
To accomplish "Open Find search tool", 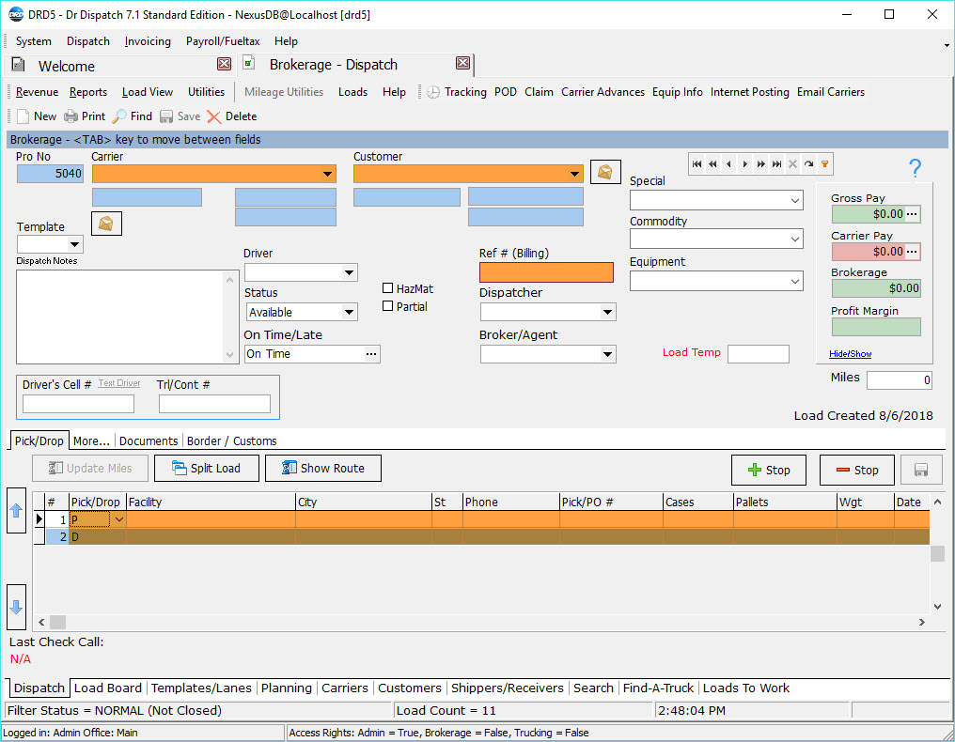I will [133, 116].
